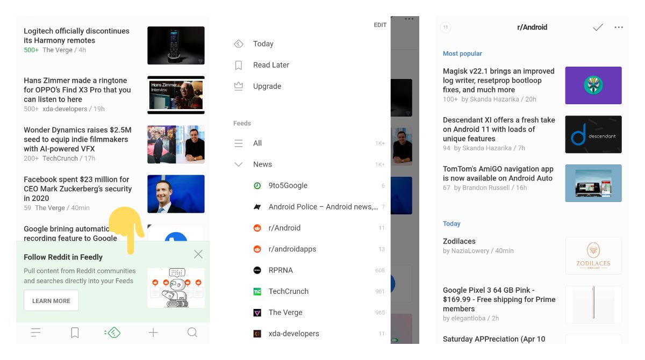Tap the plus icon to add a new feed
This screenshot has width=645, height=360.
point(153,332)
